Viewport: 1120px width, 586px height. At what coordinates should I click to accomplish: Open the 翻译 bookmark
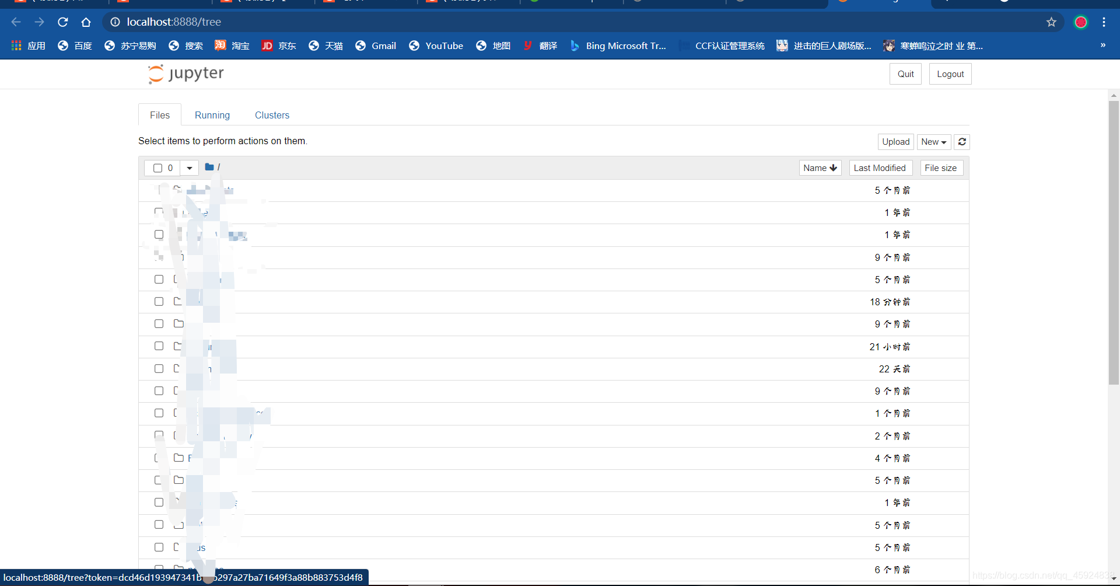[x=540, y=46]
